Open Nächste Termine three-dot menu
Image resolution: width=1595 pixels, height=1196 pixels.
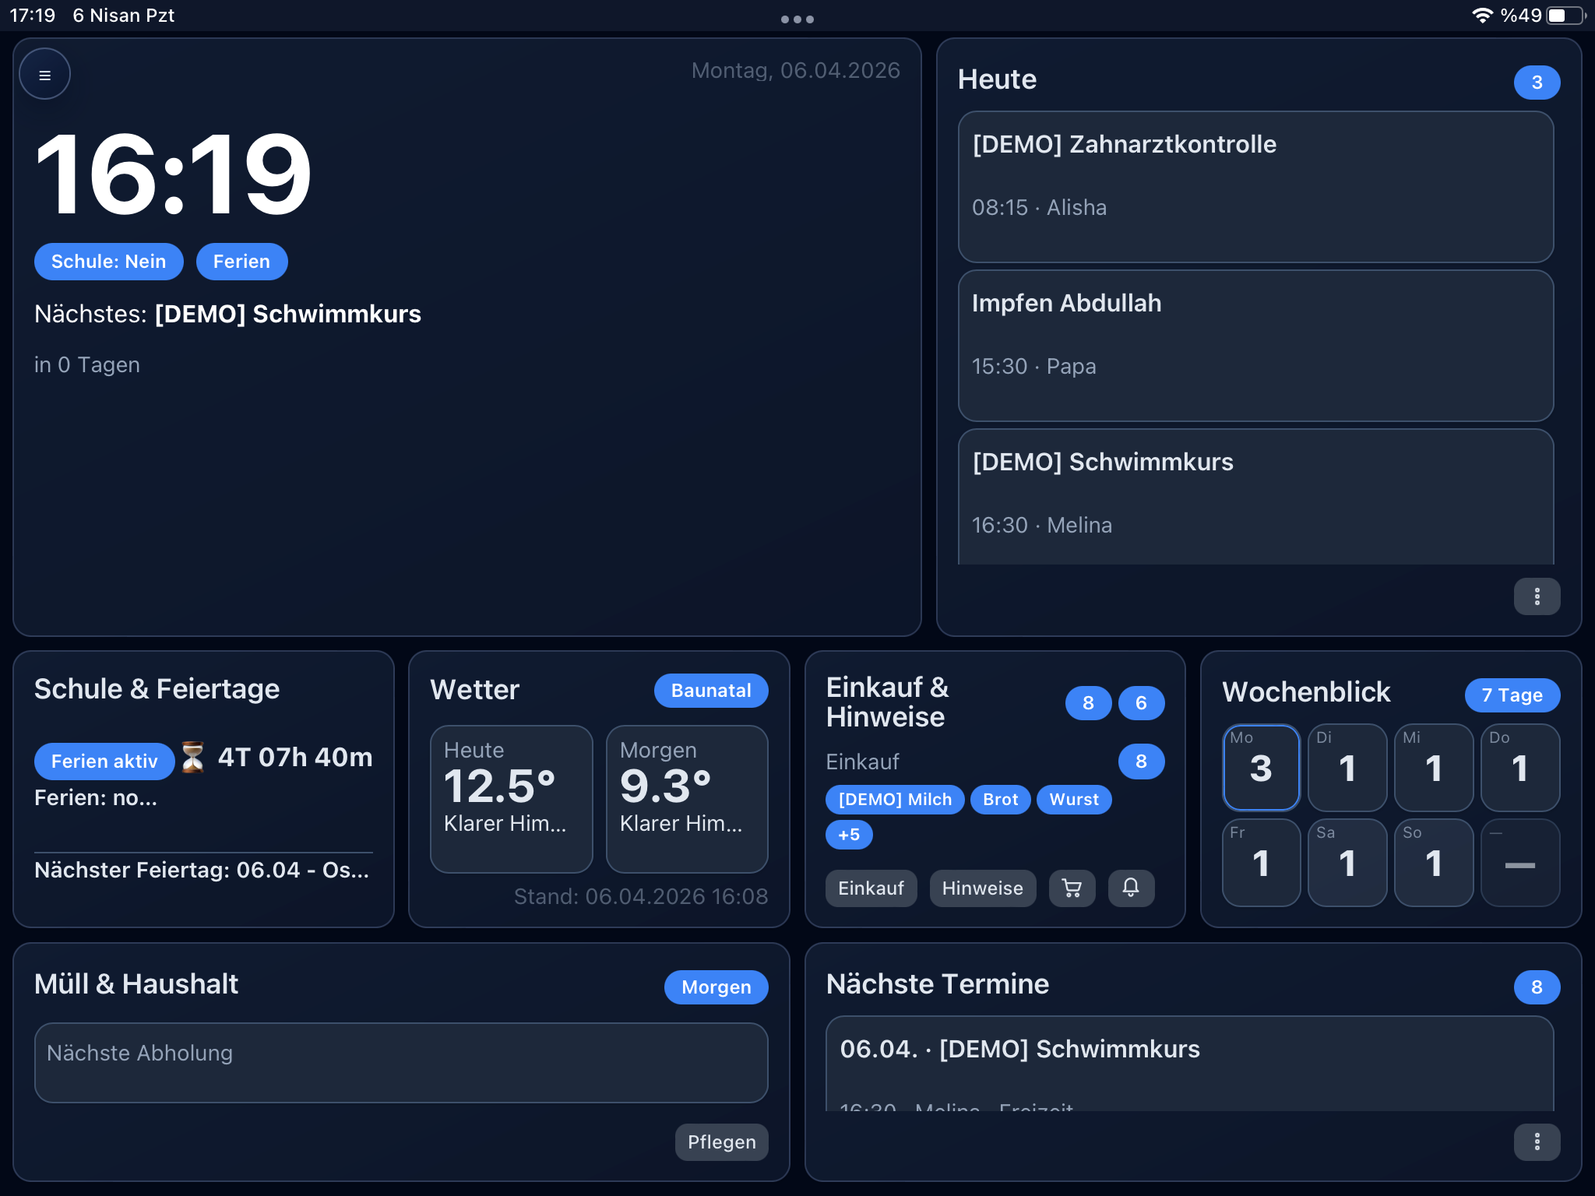pos(1536,1141)
